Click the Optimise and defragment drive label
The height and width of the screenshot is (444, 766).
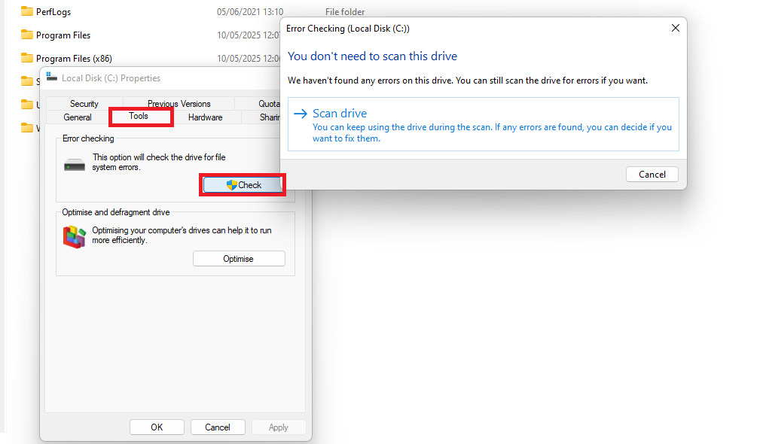click(116, 212)
